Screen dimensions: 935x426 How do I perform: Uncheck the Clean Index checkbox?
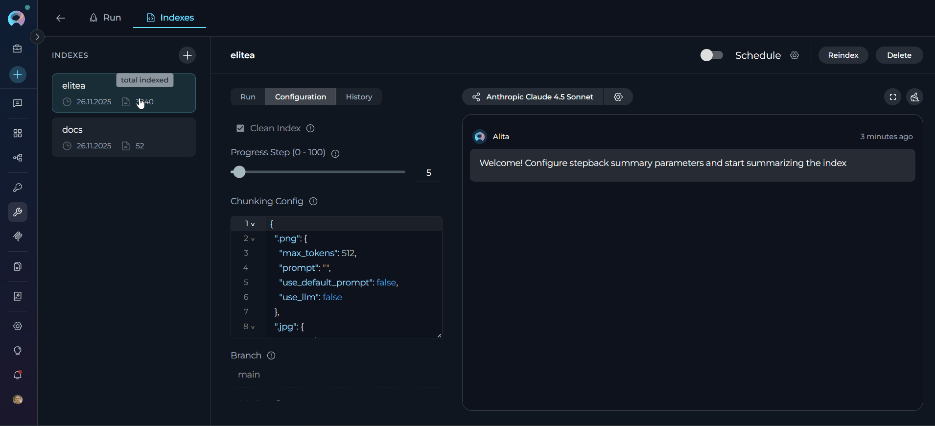point(240,128)
